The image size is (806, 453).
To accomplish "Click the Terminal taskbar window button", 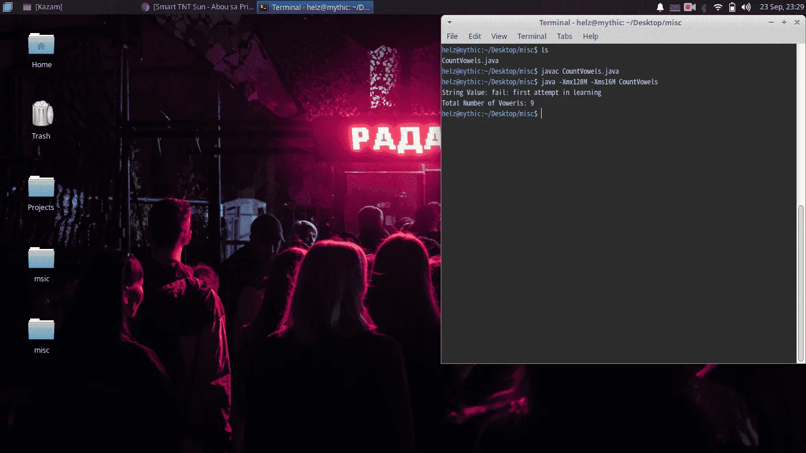I will (315, 7).
